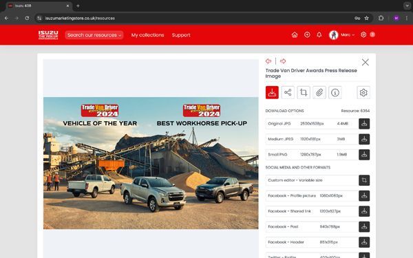The image size is (413, 258).
Task: Download the Medium JPEG file
Action: [364, 139]
